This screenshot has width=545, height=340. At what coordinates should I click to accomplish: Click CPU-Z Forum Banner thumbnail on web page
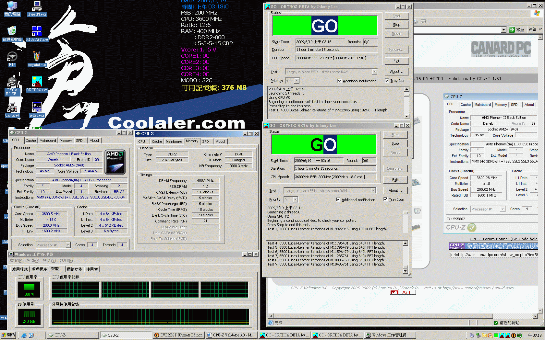pyautogui.click(x=493, y=246)
